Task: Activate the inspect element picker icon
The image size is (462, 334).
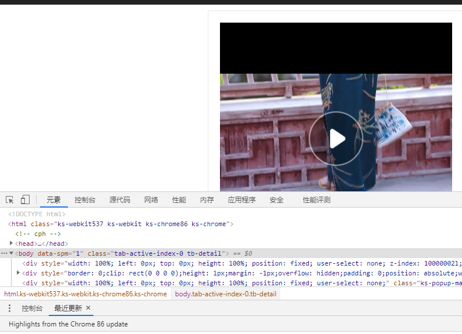Action: (x=10, y=199)
